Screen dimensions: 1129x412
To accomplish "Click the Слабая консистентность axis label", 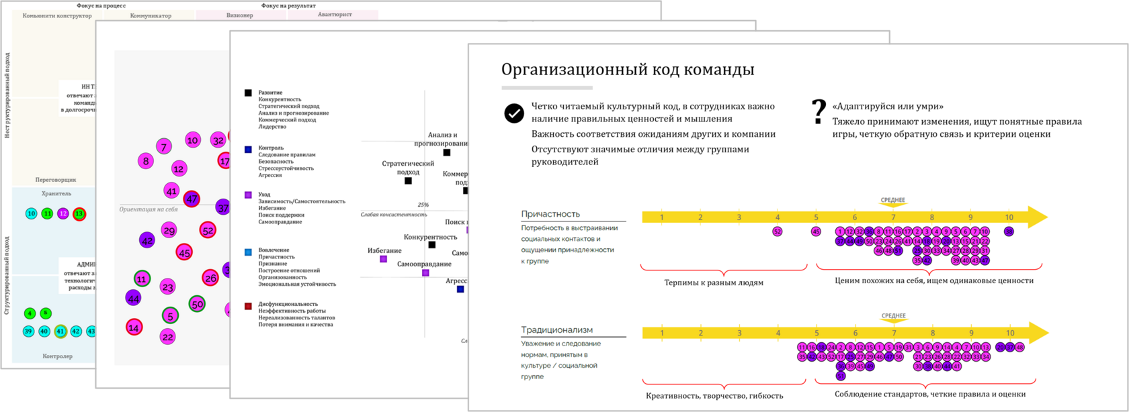I will point(393,215).
